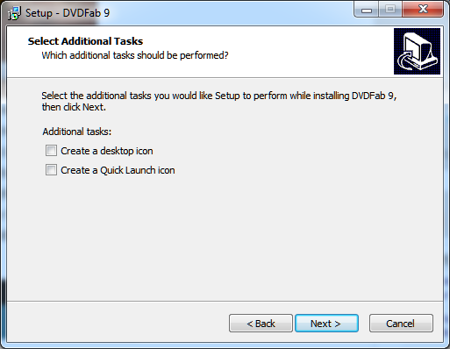Image resolution: width=450 pixels, height=349 pixels.
Task: Click the Setup installer icon in title bar
Action: (x=14, y=13)
